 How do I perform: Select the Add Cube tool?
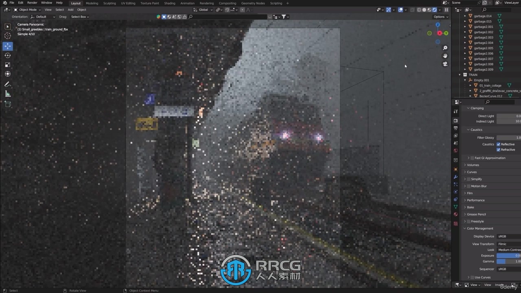[8, 104]
